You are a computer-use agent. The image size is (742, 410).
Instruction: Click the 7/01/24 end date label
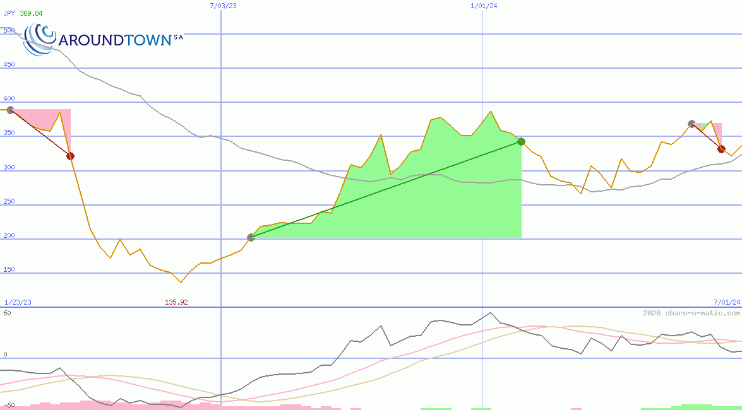coord(726,302)
